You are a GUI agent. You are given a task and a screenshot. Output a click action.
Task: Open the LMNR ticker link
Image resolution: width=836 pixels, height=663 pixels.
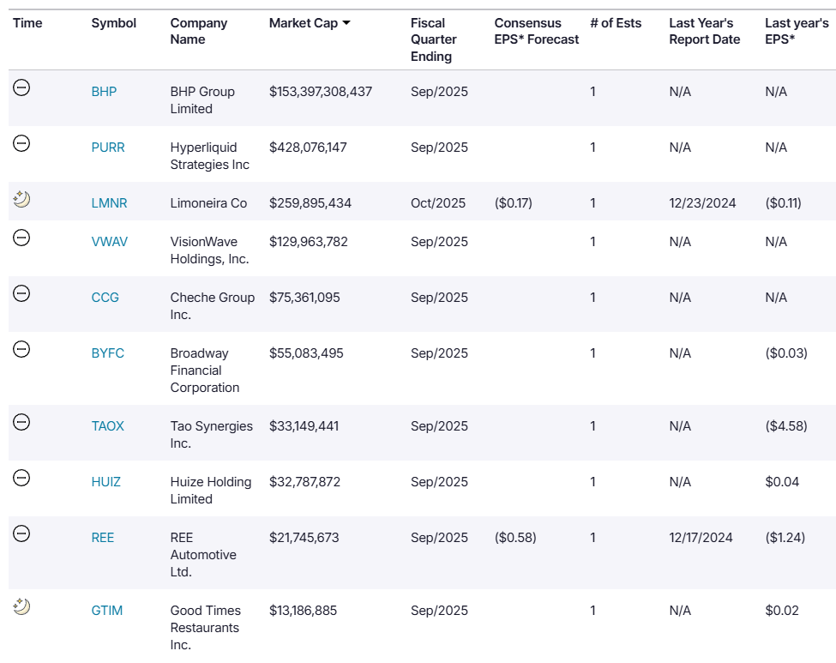[x=109, y=203]
